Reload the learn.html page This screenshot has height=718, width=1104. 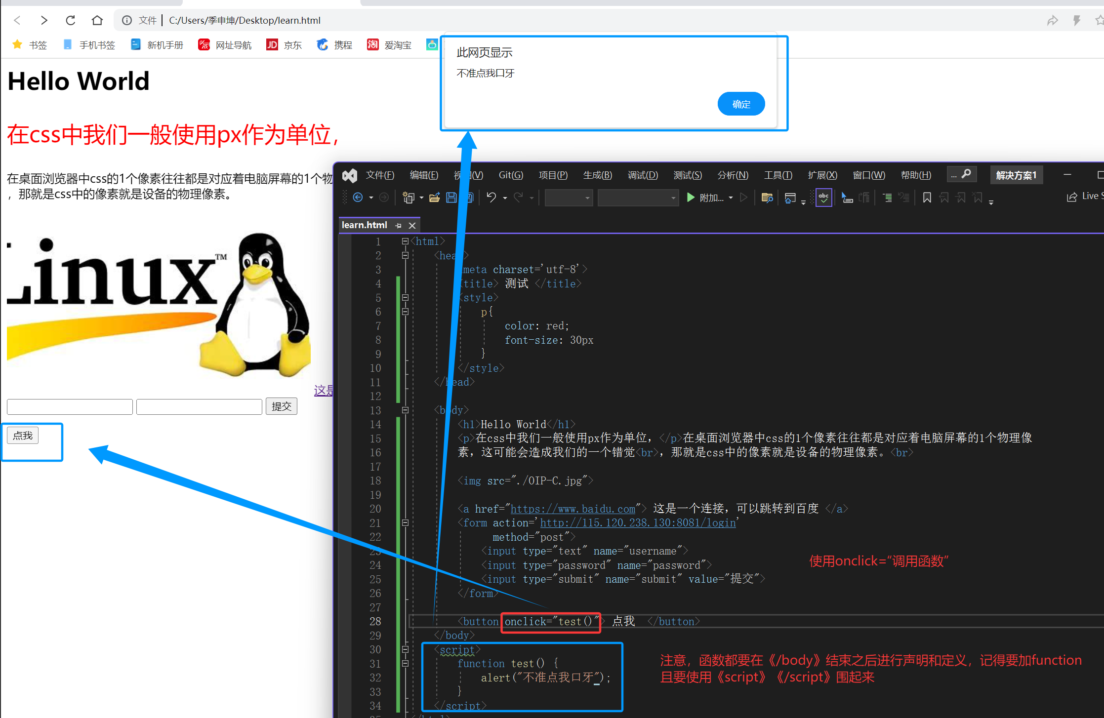[x=71, y=20]
